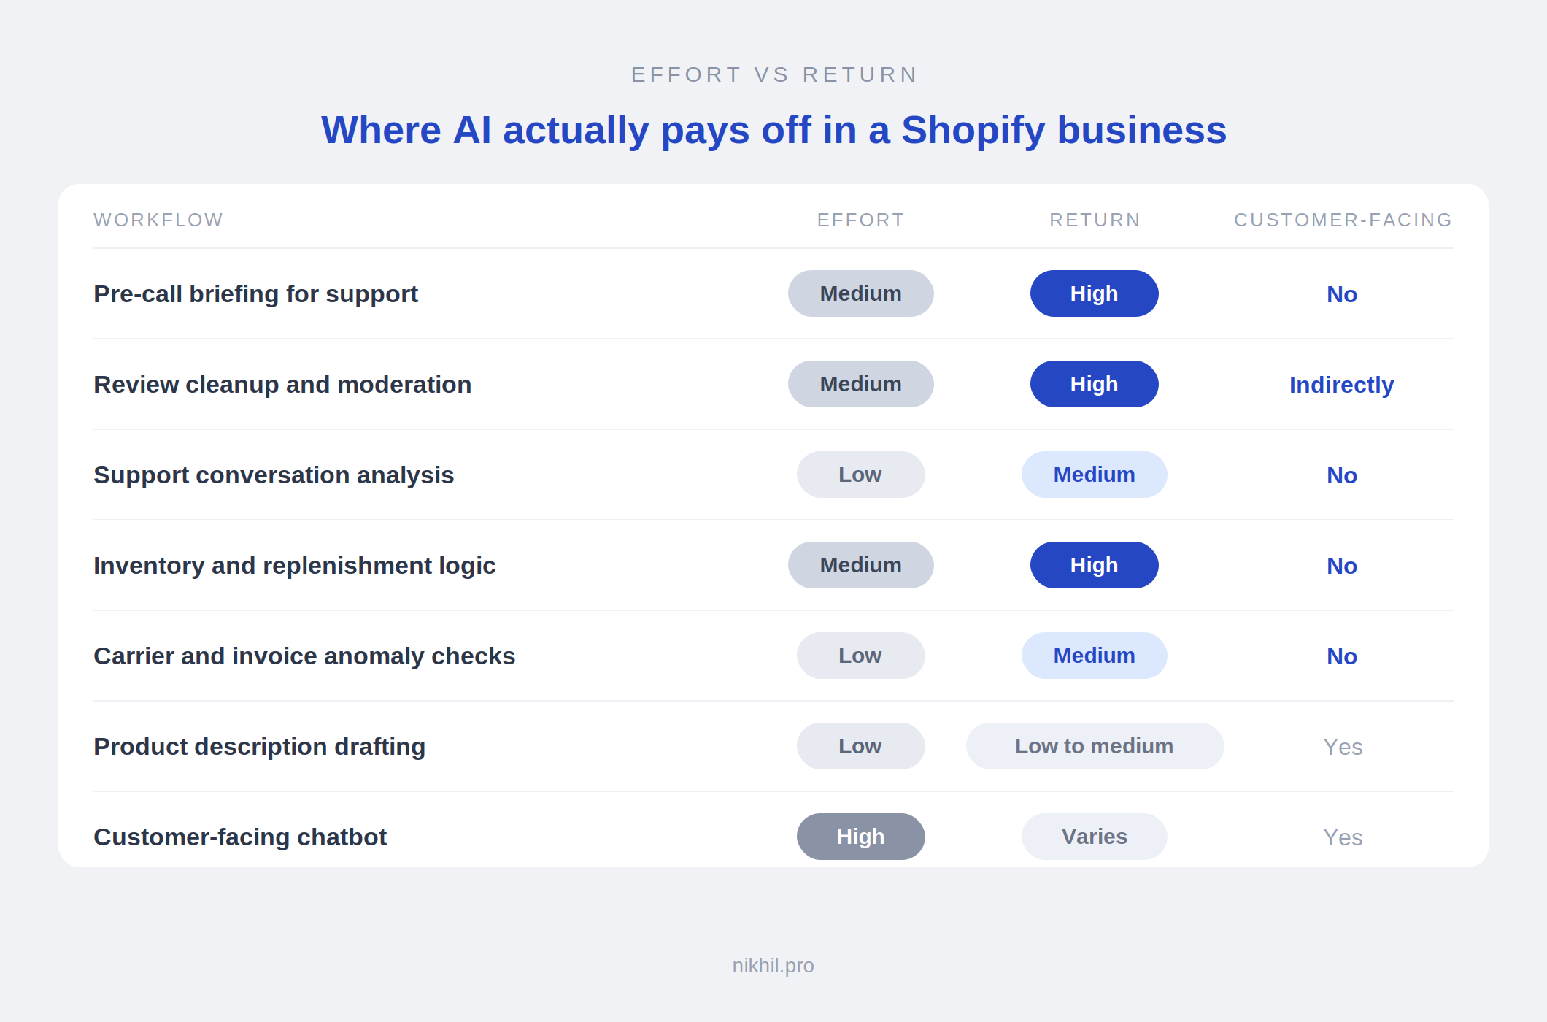Select the Carrier and invoice anomaly checks row title

point(304,656)
